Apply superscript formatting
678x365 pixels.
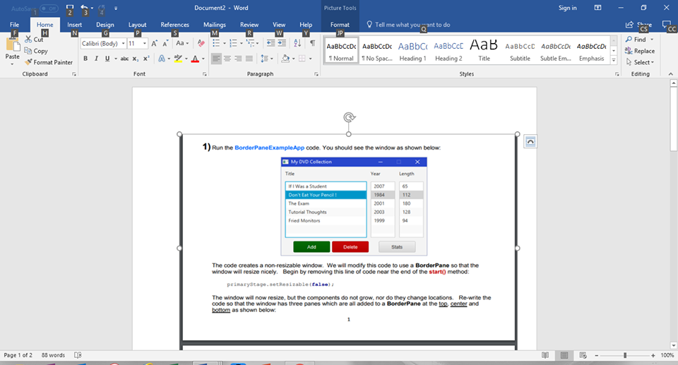pos(146,59)
